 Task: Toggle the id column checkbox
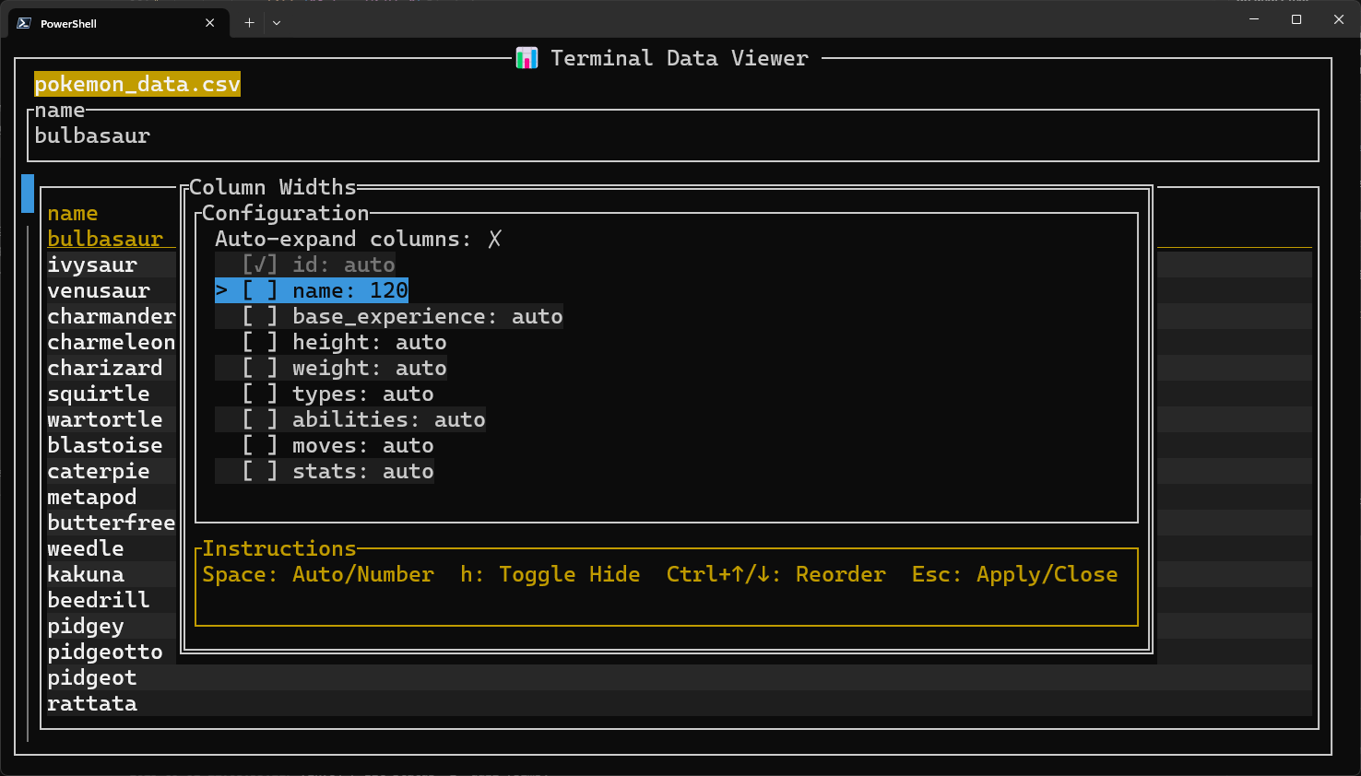coord(260,265)
